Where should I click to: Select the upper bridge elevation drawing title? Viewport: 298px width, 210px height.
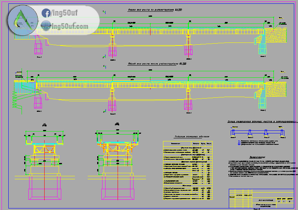155,10
